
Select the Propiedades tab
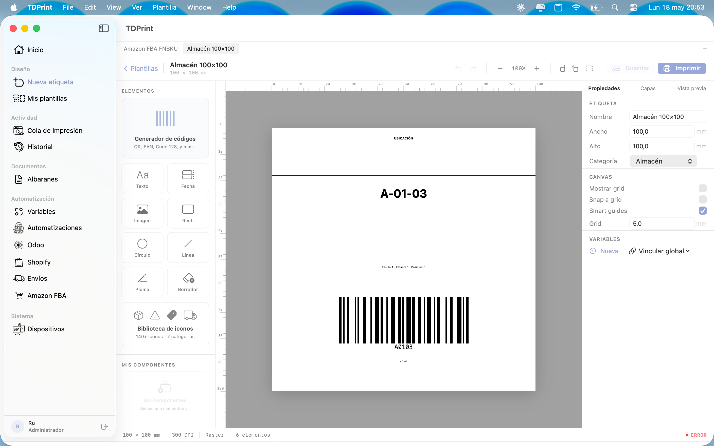[x=604, y=89]
